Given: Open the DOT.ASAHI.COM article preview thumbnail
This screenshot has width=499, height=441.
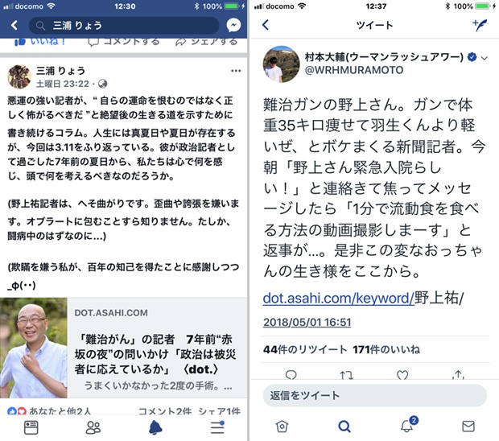Looking at the screenshot, I should [x=34, y=348].
